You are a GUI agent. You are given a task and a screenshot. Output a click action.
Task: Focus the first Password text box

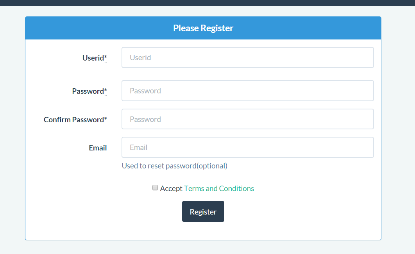(247, 91)
